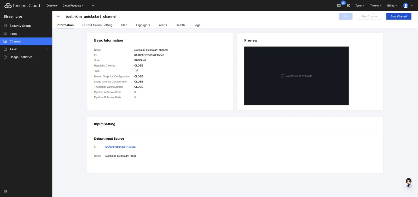Click the channel ID 6AA670E7536857F45542

[149, 55]
